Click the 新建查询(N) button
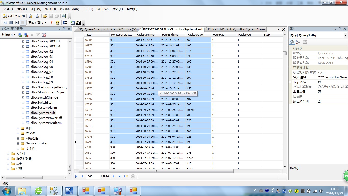This screenshot has width=348, height=196. (x=14, y=16)
